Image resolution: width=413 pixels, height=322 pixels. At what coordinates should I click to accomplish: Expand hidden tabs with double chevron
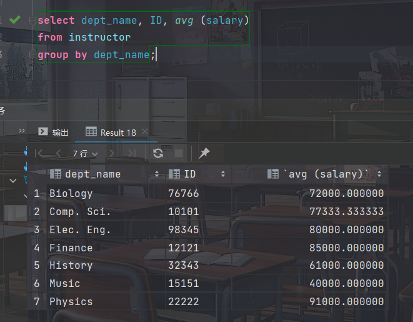[x=22, y=131]
